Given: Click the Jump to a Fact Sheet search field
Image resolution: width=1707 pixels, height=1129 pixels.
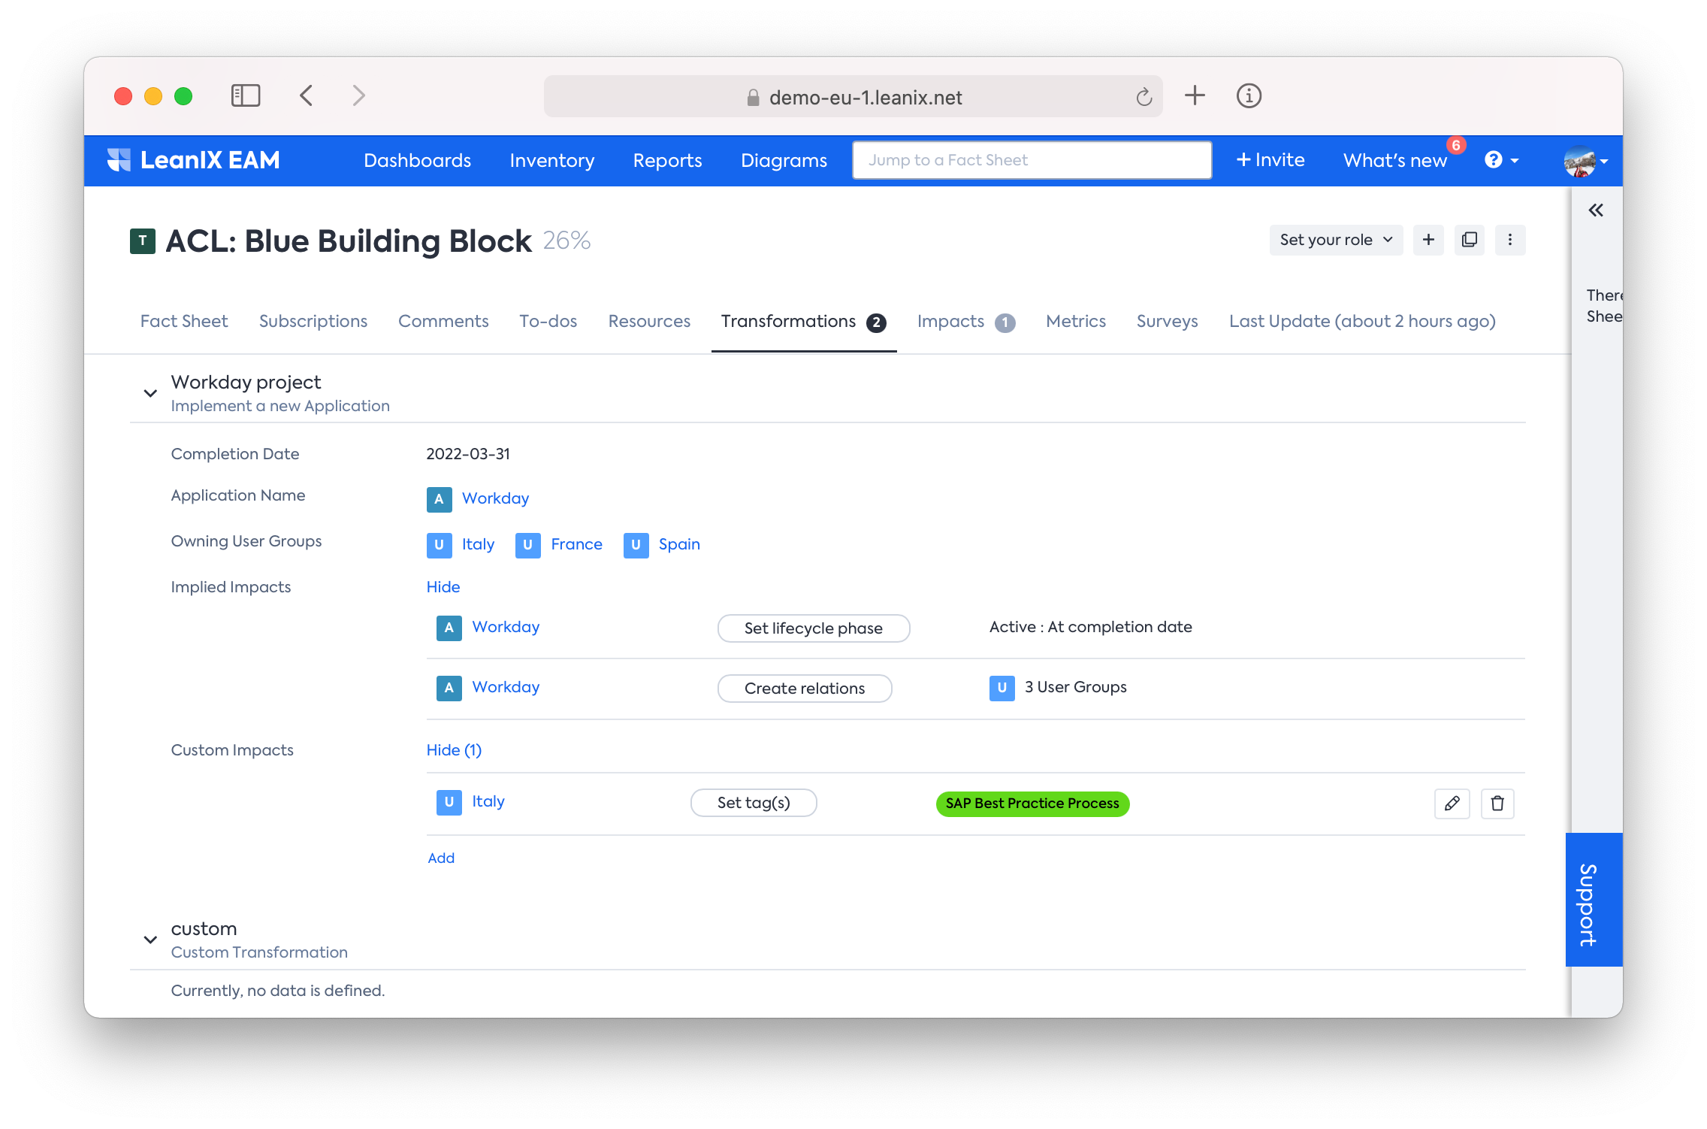Looking at the screenshot, I should pos(1032,160).
